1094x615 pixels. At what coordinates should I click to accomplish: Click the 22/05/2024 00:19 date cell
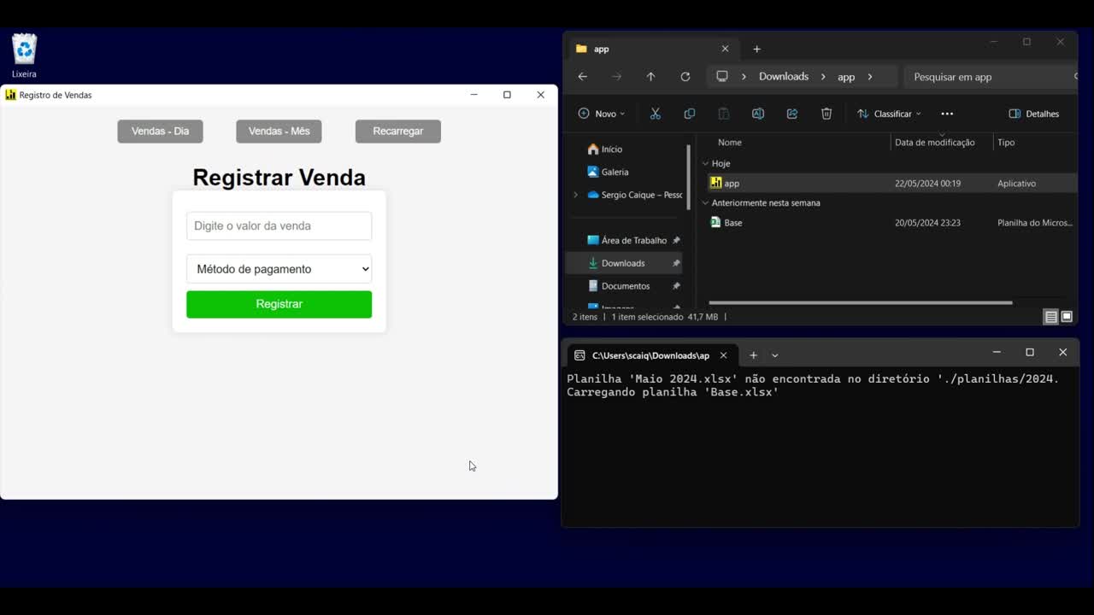927,184
